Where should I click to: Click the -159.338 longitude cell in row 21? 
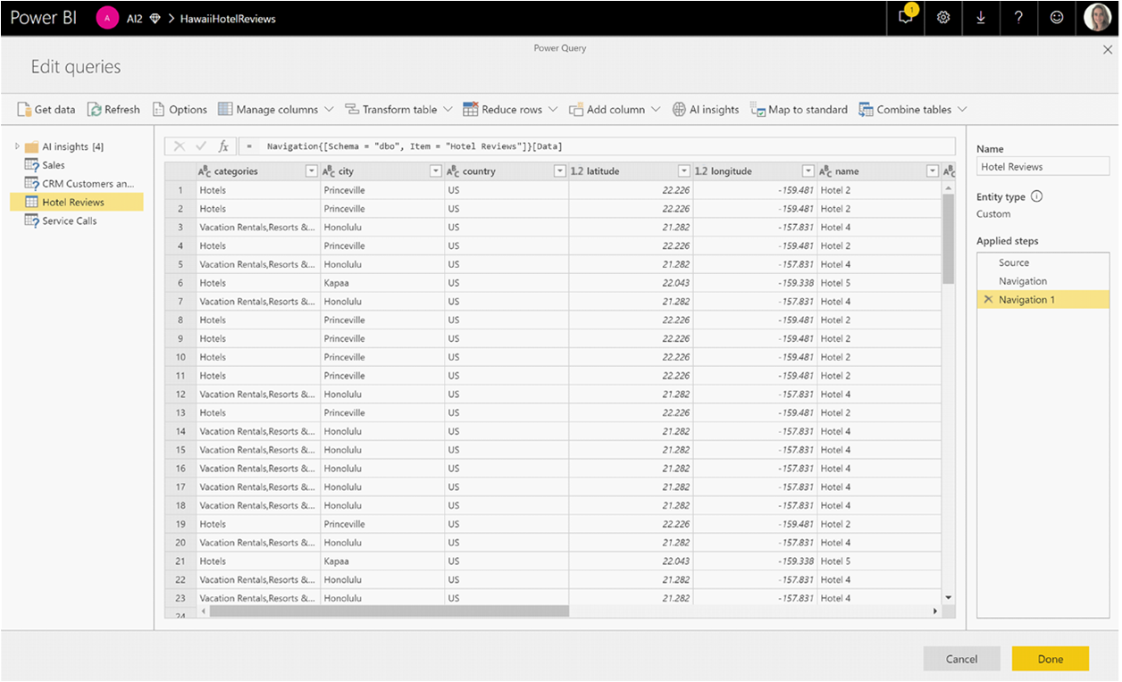[755, 561]
